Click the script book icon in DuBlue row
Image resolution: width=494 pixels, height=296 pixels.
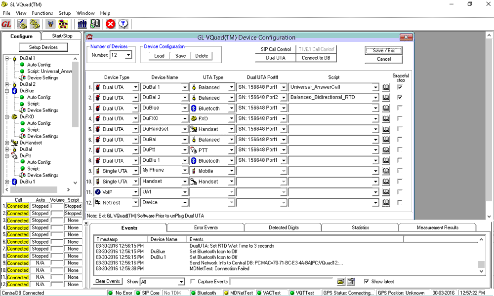coord(386,108)
